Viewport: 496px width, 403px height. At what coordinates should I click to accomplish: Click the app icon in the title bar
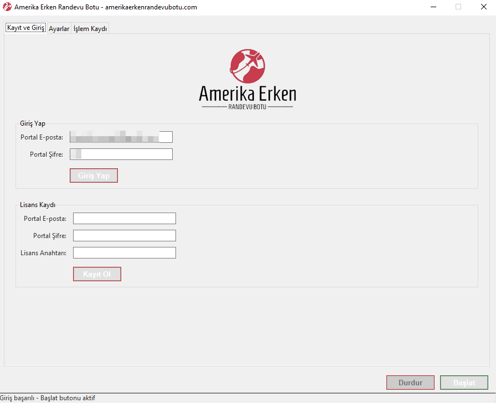[x=7, y=7]
